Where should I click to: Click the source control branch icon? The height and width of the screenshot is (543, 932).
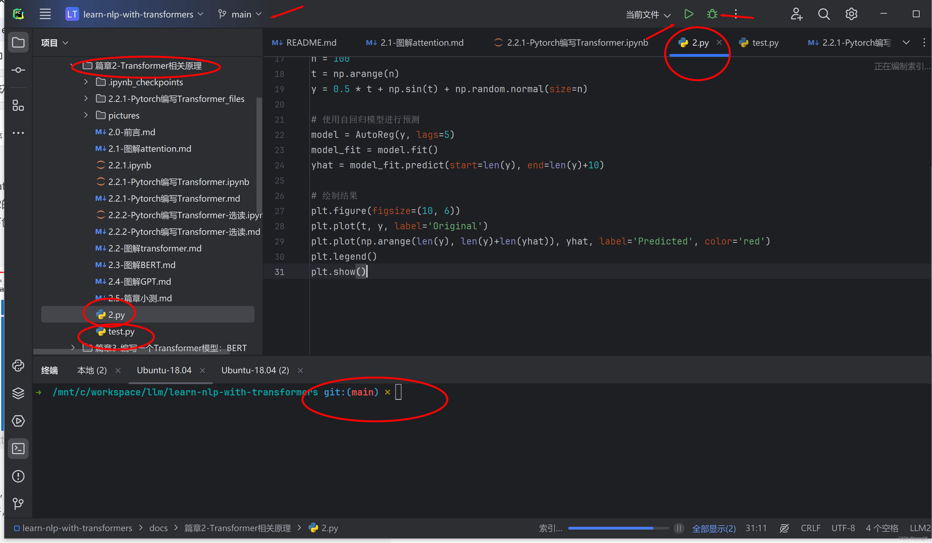tap(222, 14)
